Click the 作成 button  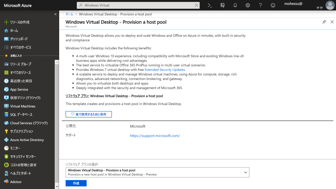pos(76,183)
